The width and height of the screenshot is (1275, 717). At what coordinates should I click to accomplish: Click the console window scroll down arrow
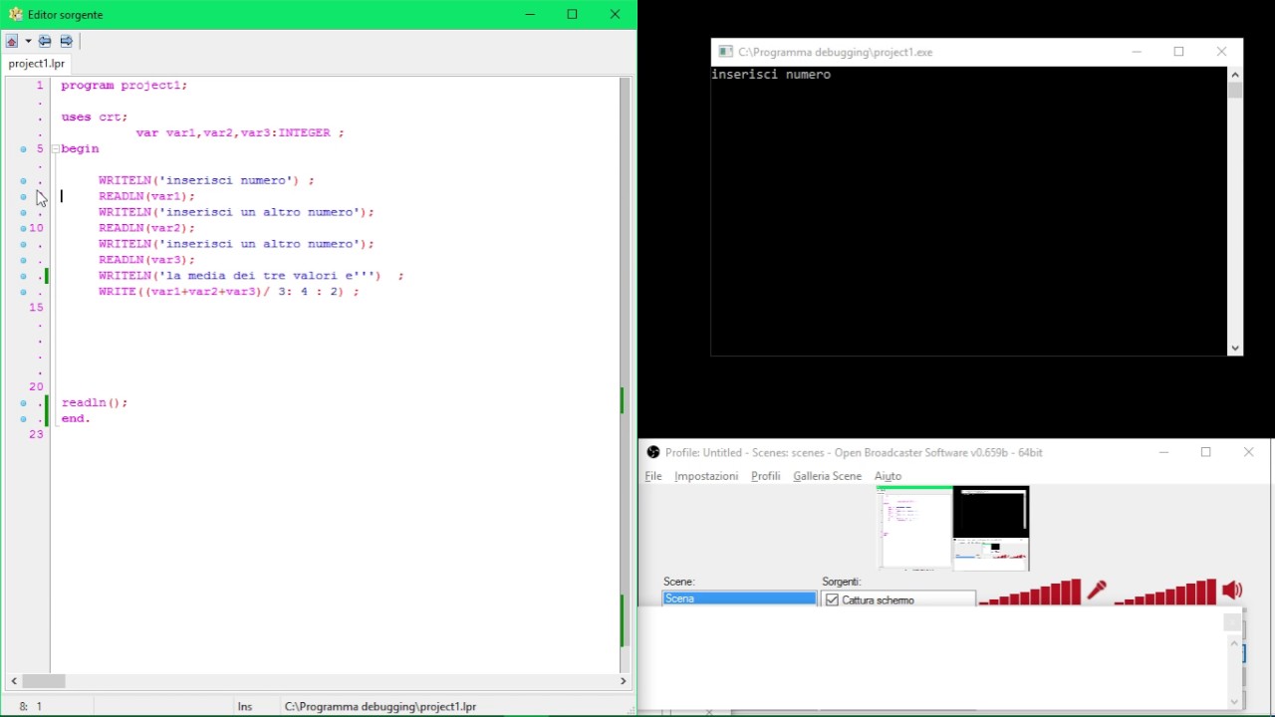click(x=1235, y=348)
